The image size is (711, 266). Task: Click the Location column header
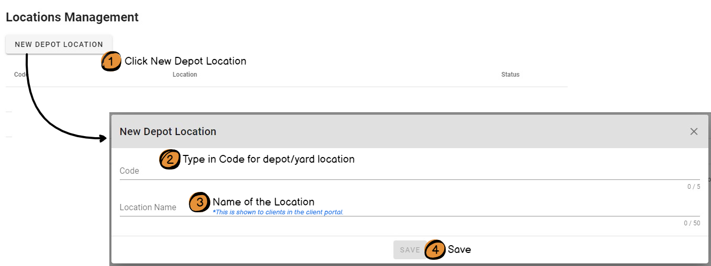pyautogui.click(x=185, y=75)
